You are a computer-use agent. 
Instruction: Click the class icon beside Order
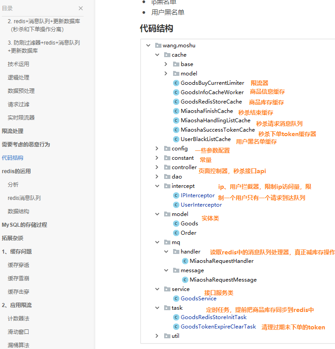[176, 233]
